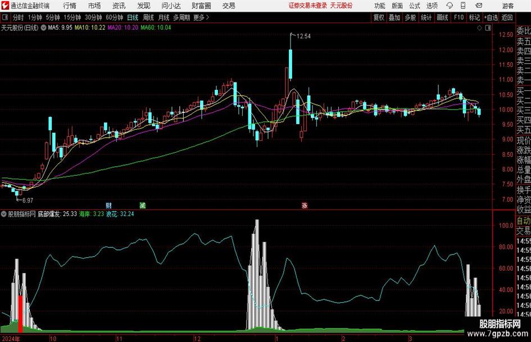Open the 行情 menu
Viewport: 531px width, 342px height.
click(x=70, y=6)
